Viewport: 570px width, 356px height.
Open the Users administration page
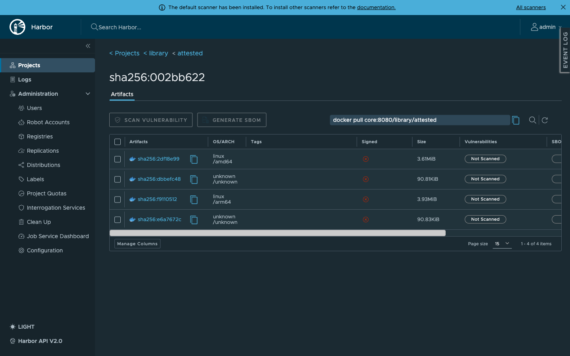[x=34, y=108]
